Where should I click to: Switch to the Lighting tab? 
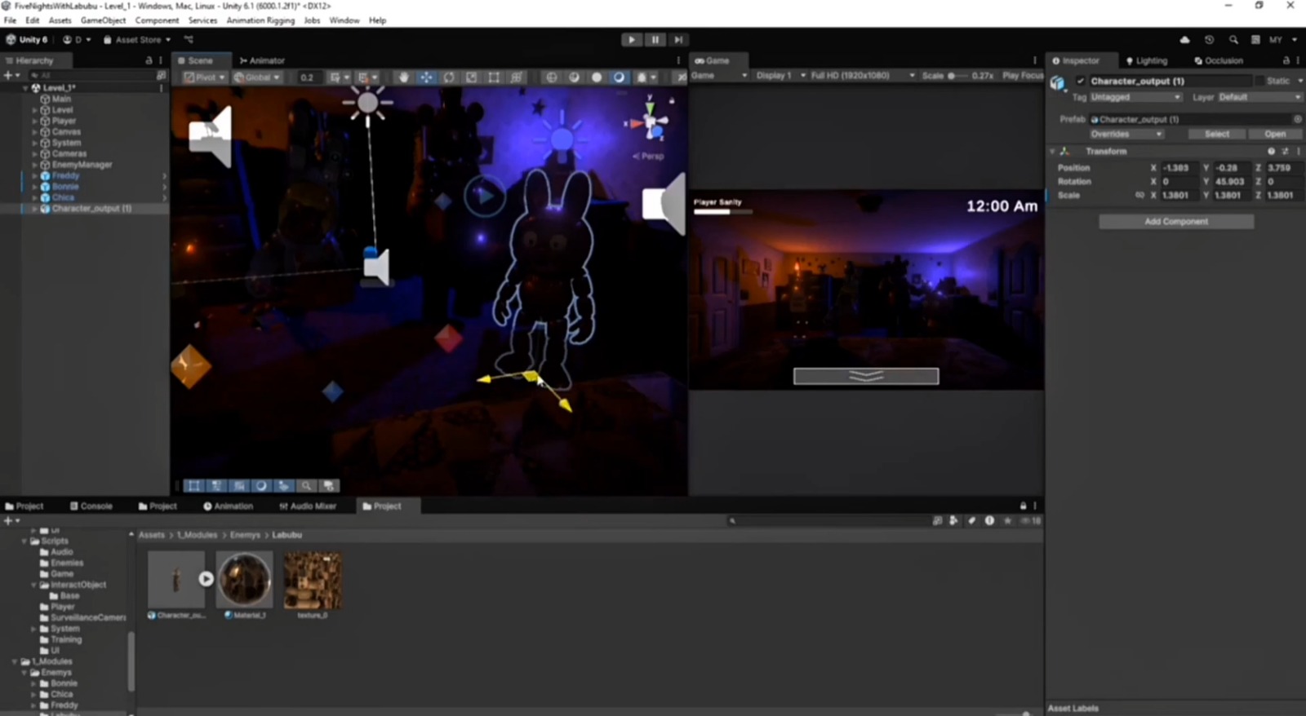coord(1147,60)
